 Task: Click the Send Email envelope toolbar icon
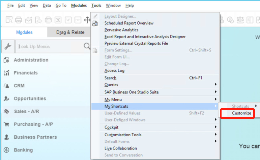(x=29, y=20)
